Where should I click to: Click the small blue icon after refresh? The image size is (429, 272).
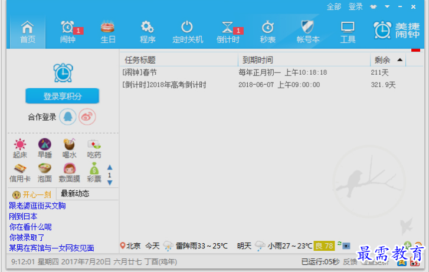(x=346, y=246)
